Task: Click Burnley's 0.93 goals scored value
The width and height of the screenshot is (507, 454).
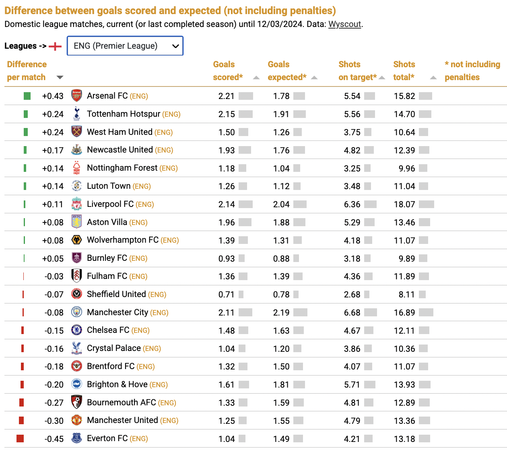Action: pos(227,258)
